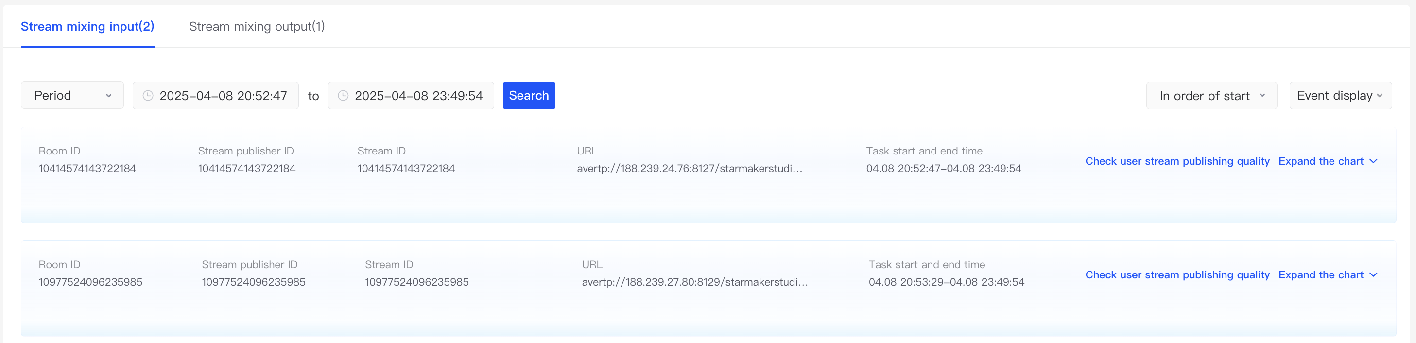
Task: Check stream publishing quality for room 10414574143722184
Action: tap(1177, 161)
